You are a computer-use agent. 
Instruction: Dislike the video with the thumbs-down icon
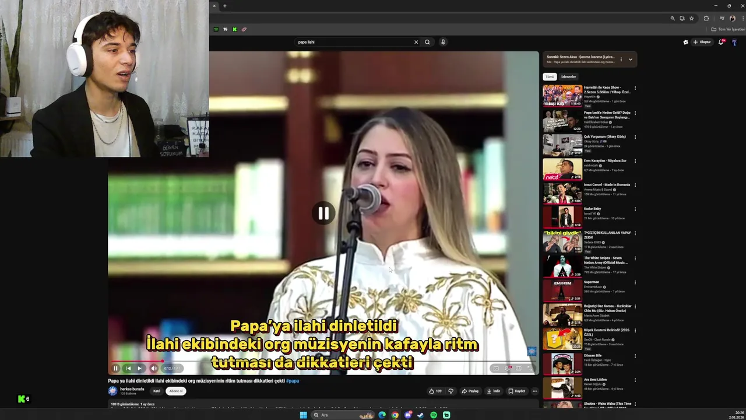click(451, 391)
